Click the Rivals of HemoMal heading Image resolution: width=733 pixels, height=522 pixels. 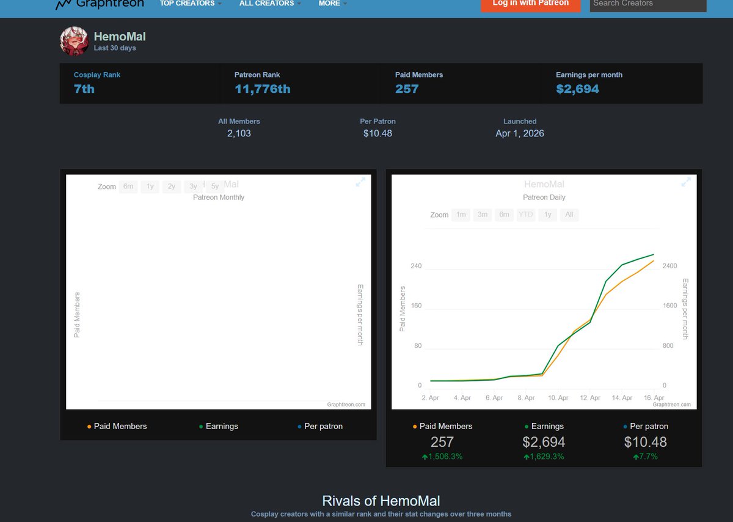(x=381, y=501)
